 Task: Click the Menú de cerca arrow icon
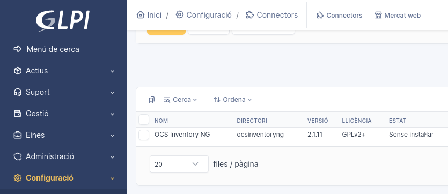click(17, 49)
